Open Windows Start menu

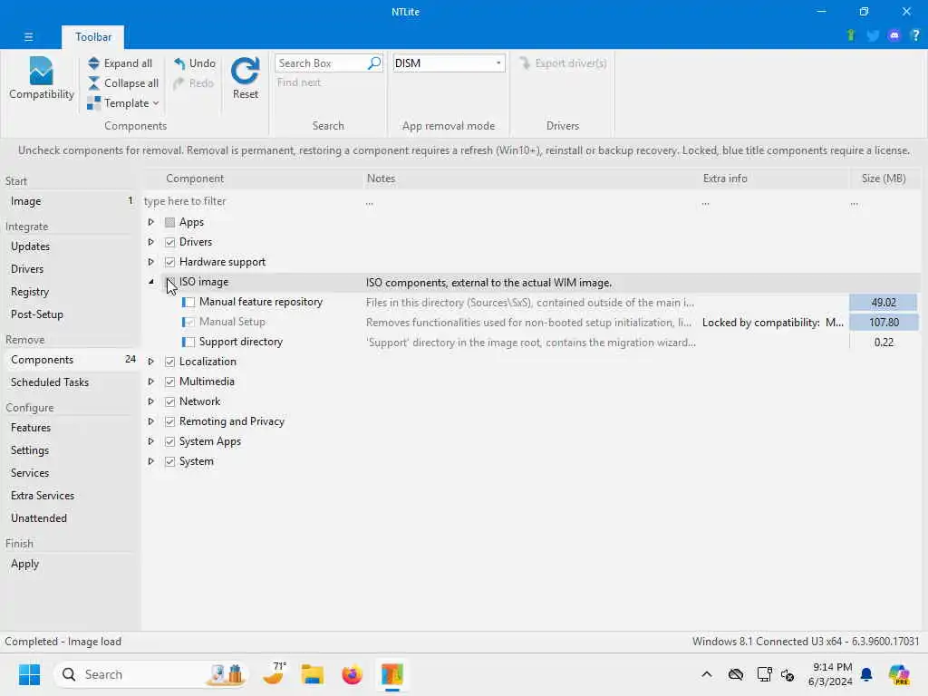(29, 674)
